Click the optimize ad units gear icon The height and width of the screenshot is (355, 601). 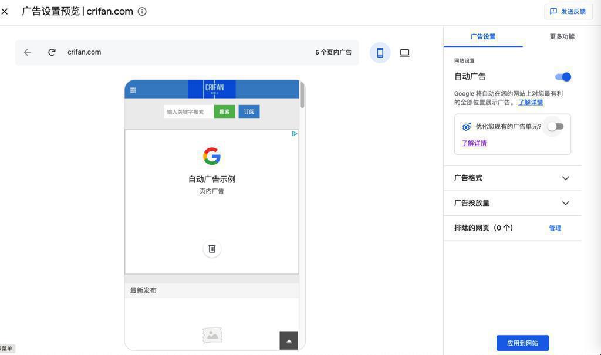[x=467, y=127]
